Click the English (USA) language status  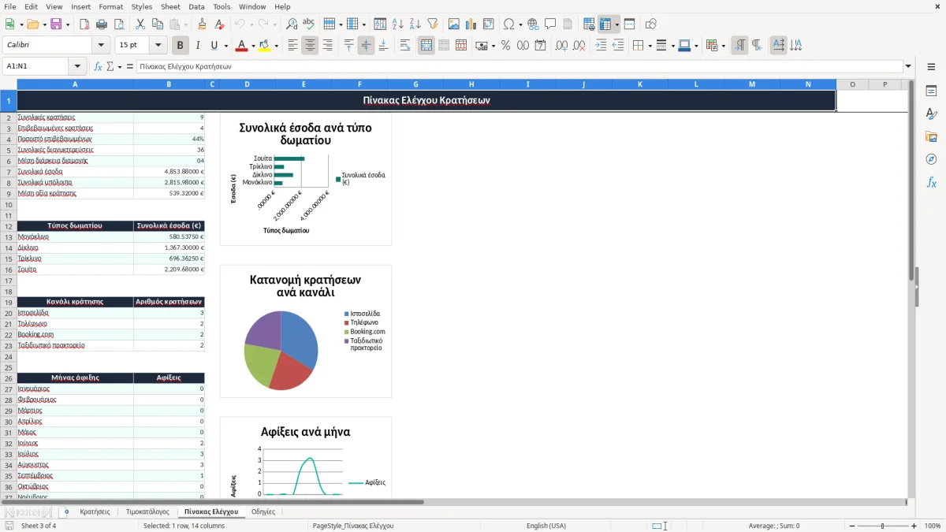tap(546, 526)
